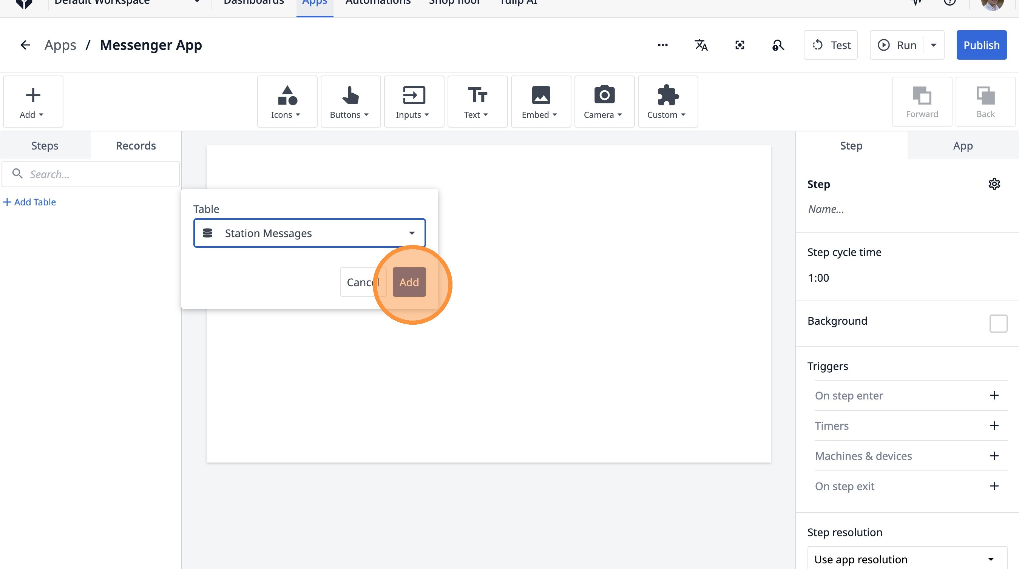Click the Background color swatch box

[x=997, y=323]
